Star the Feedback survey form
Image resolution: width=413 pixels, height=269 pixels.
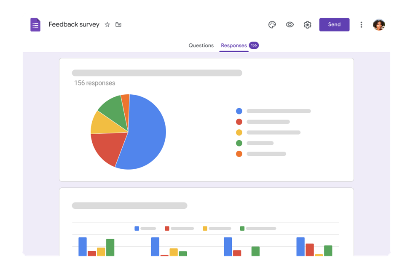pos(107,25)
